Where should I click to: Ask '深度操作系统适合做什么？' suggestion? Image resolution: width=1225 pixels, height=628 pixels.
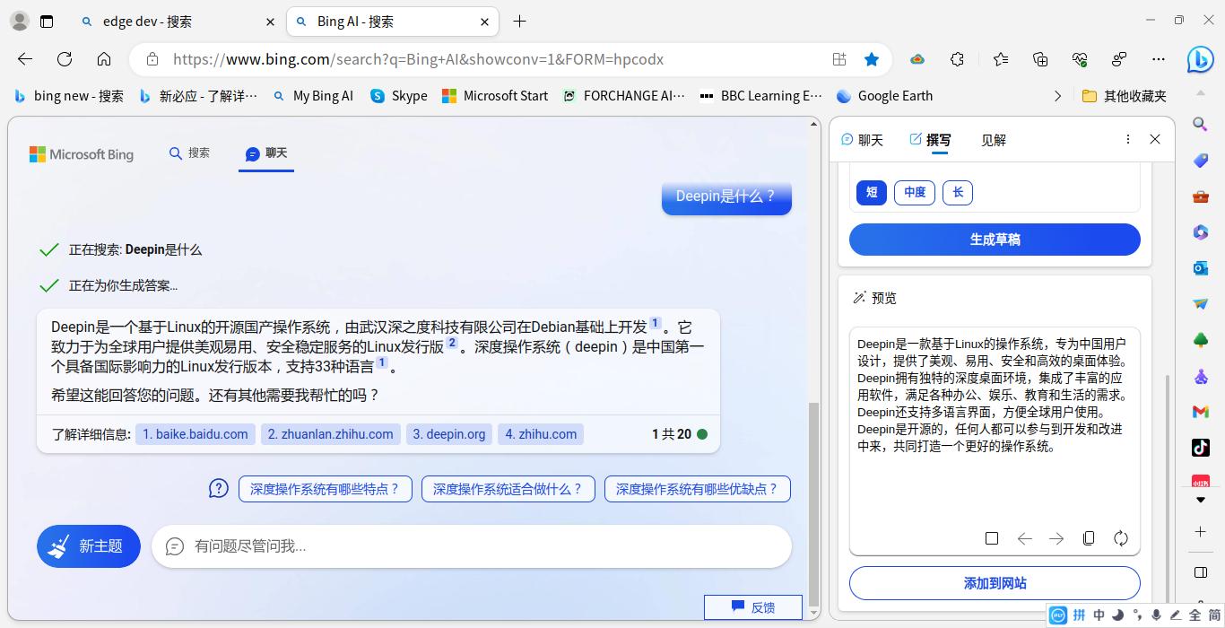point(508,489)
